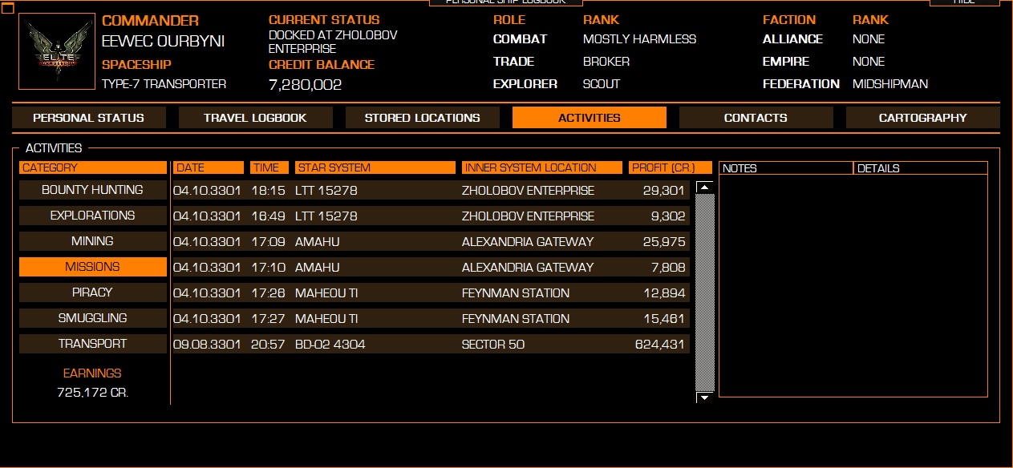The height and width of the screenshot is (468, 1013).
Task: Click the Elite Dangerous winged emblem
Action: [x=55, y=51]
